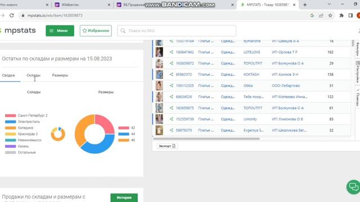Screen dimensions: 360x202
Task: Click share icon for SKU 58979270
Action: coord(171,130)
